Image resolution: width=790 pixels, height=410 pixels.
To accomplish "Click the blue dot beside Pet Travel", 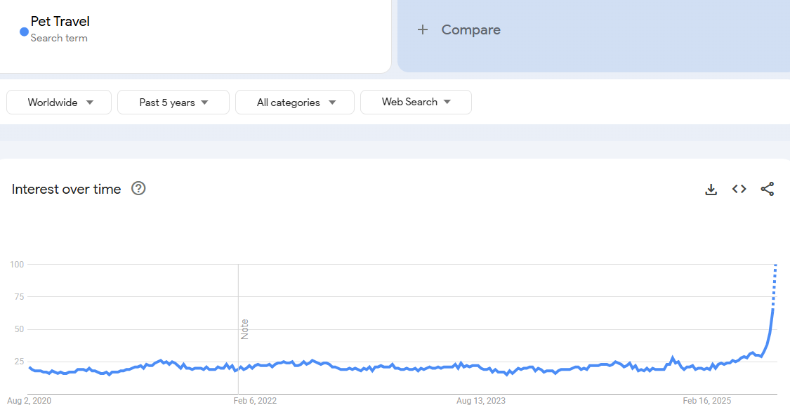I will (24, 32).
